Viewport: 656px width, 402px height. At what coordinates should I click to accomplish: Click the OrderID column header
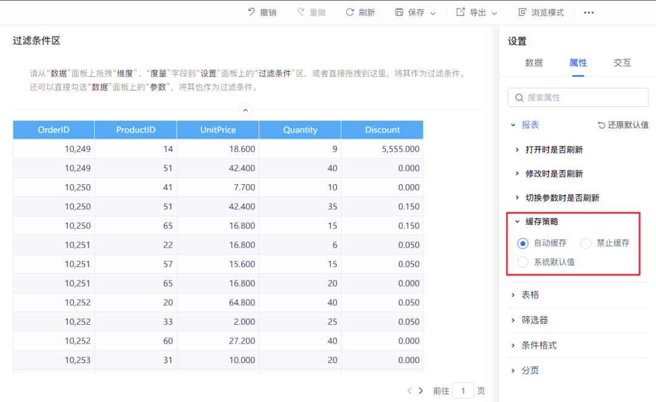click(53, 130)
